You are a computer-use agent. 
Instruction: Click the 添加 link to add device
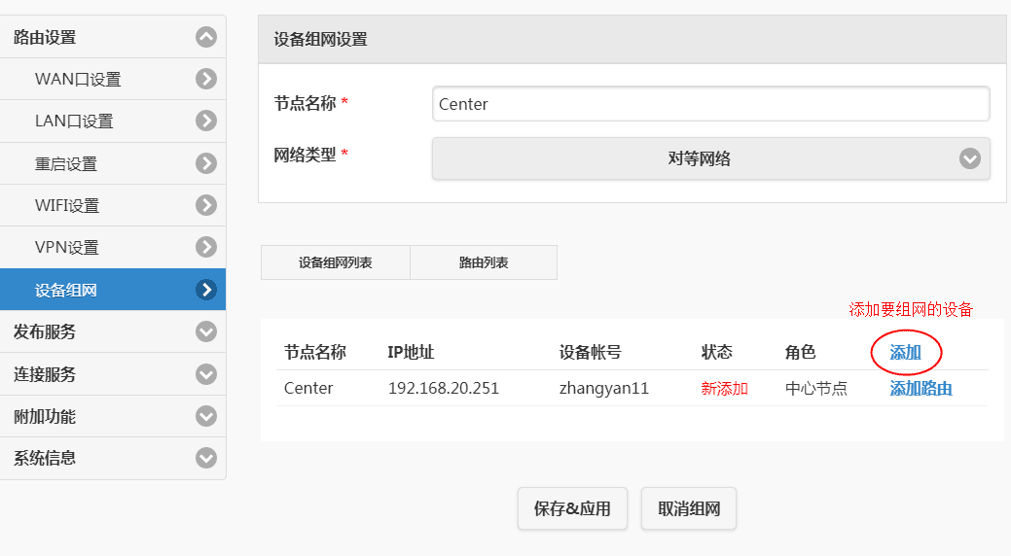tap(905, 352)
